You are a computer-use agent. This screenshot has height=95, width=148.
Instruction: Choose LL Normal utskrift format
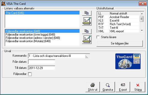pos(118,13)
